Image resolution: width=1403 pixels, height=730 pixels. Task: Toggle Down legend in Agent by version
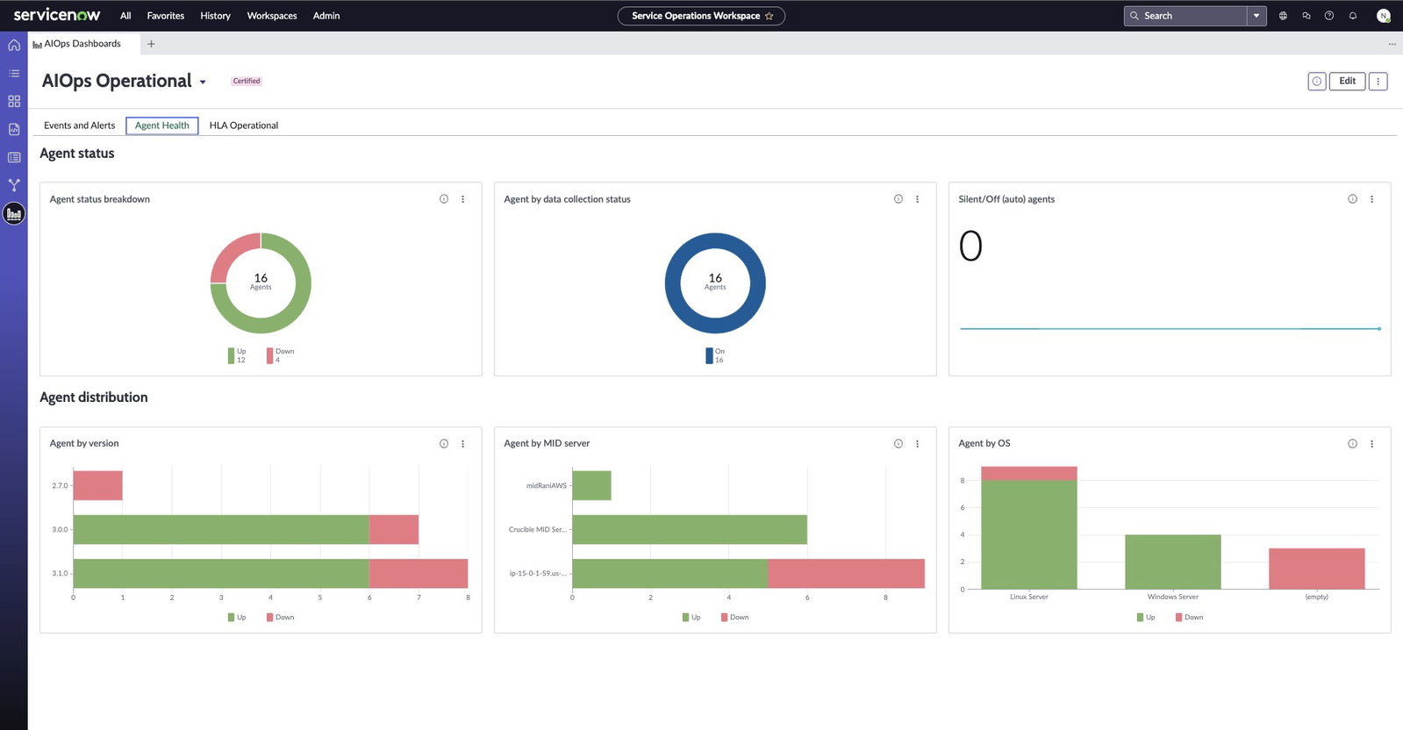coord(280,618)
